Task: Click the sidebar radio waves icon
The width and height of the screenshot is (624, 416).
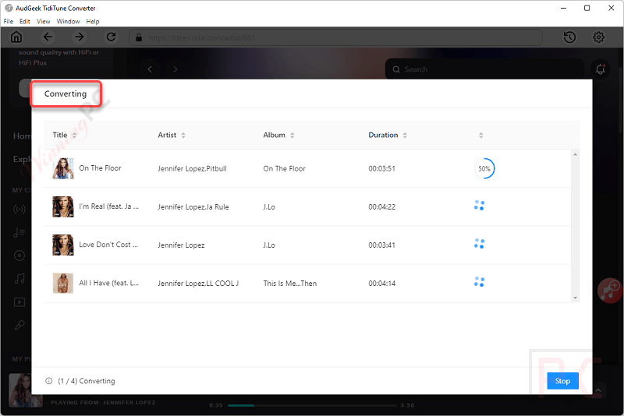Action: pos(19,209)
